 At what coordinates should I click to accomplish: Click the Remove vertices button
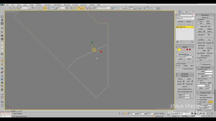180,79
